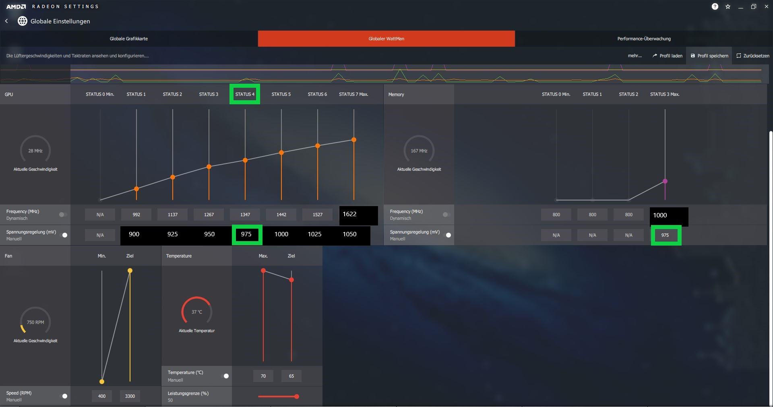Toggle Memory Spannungsregelung (mV) Manuell switch
This screenshot has height=407, width=773.
pos(448,235)
